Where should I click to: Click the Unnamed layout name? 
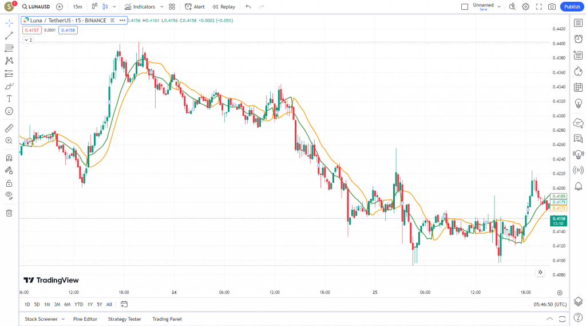point(483,6)
